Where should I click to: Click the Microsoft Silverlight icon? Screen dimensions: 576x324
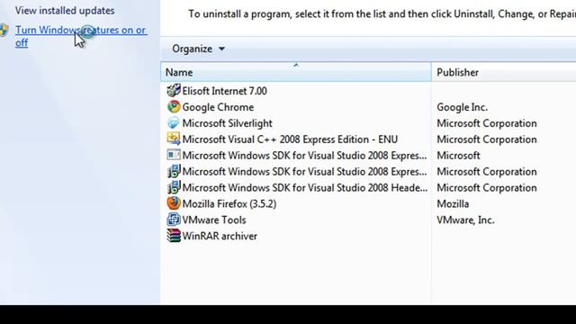pyautogui.click(x=174, y=123)
